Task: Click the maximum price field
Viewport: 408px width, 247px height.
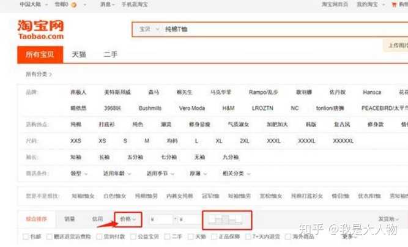Action: pyautogui.click(x=190, y=219)
